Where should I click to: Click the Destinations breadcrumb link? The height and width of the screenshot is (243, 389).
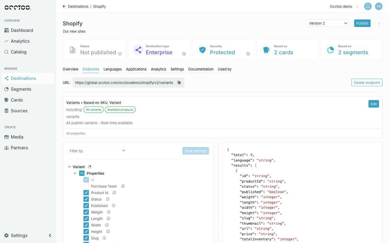click(x=78, y=6)
